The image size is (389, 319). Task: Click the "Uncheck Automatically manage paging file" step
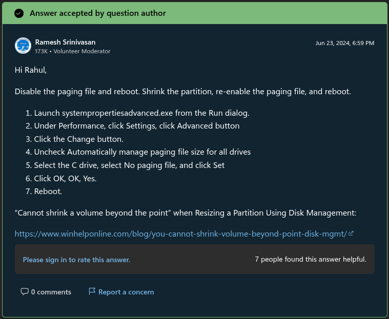142,152
